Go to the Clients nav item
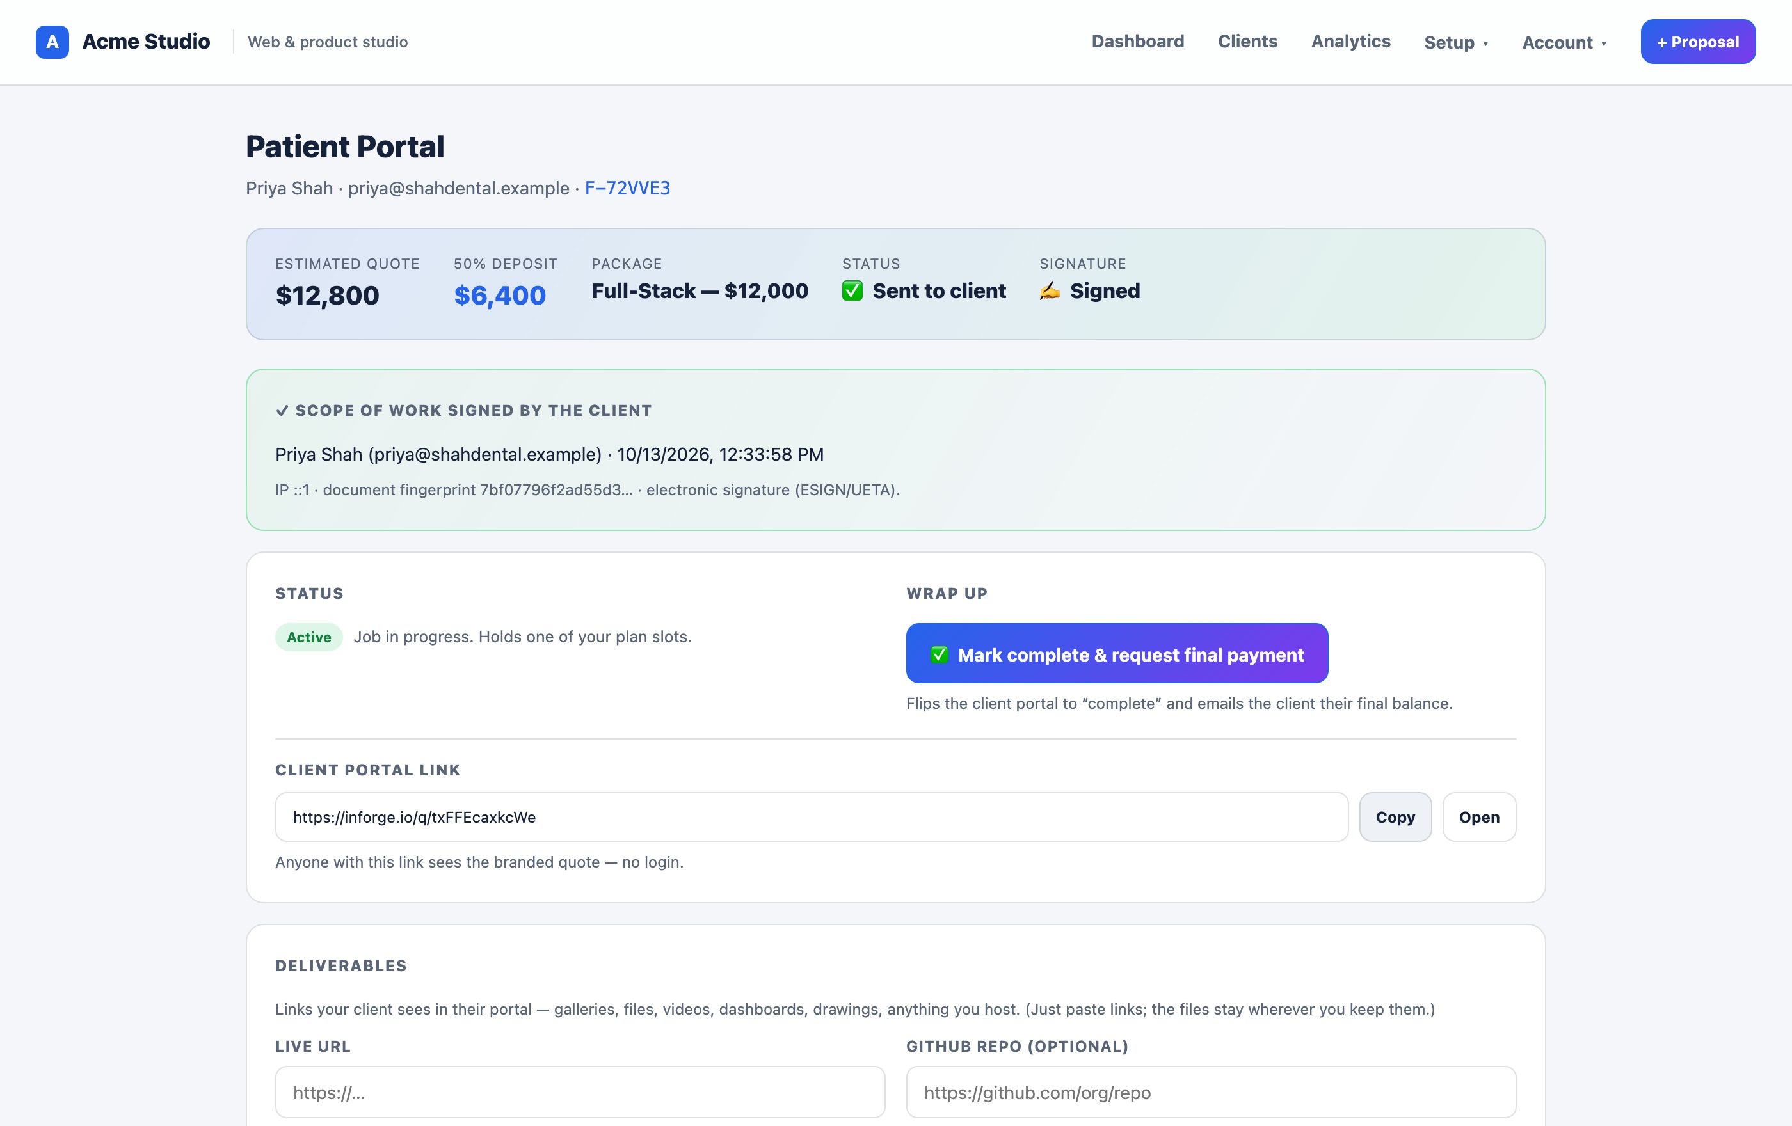 (1247, 42)
